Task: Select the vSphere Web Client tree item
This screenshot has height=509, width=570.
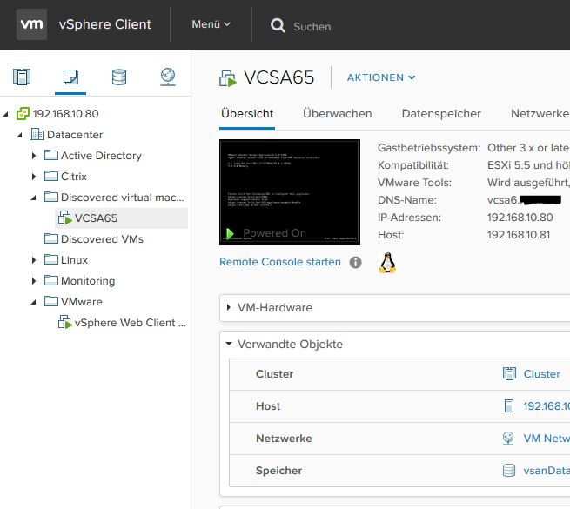Action: [131, 323]
